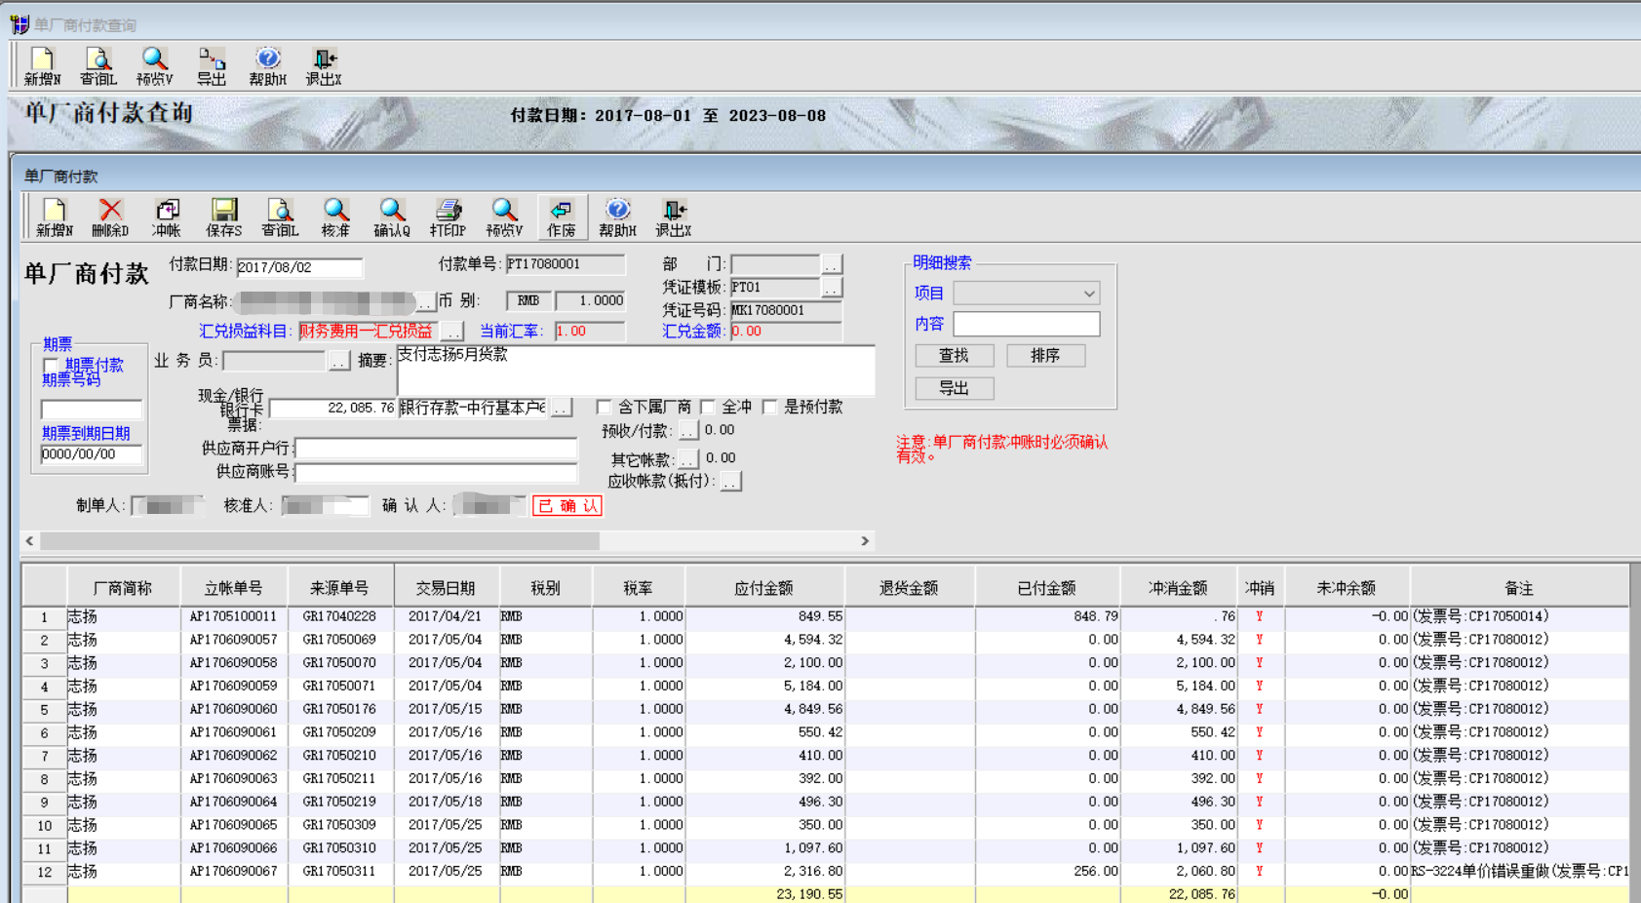Click the horizontal scrollbar thumb
The width and height of the screenshot is (1641, 903).
pos(320,541)
